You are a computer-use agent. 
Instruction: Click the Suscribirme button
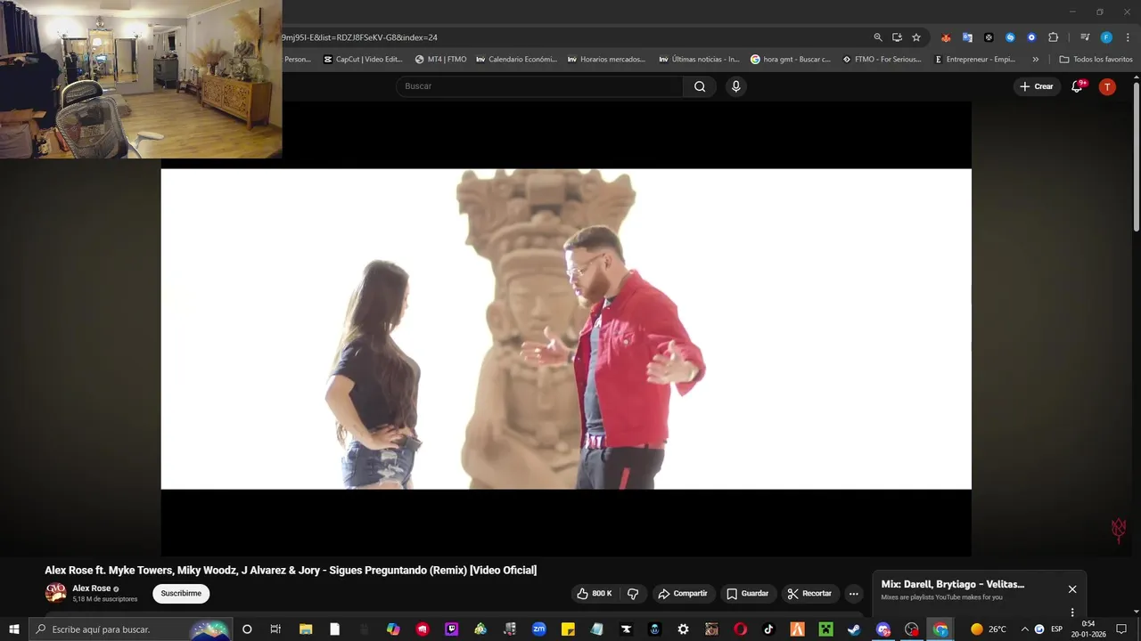[181, 593]
